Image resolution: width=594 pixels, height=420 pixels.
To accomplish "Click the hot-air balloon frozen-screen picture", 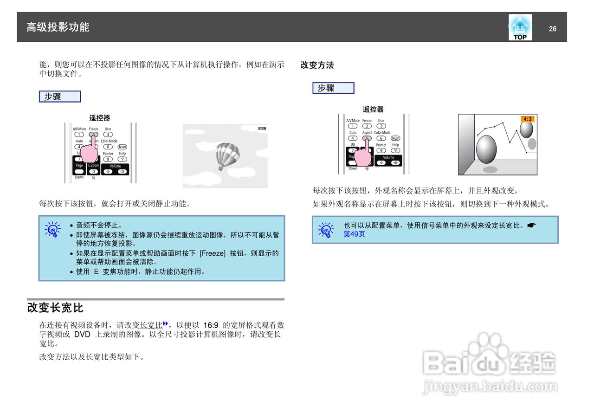I will (x=225, y=156).
